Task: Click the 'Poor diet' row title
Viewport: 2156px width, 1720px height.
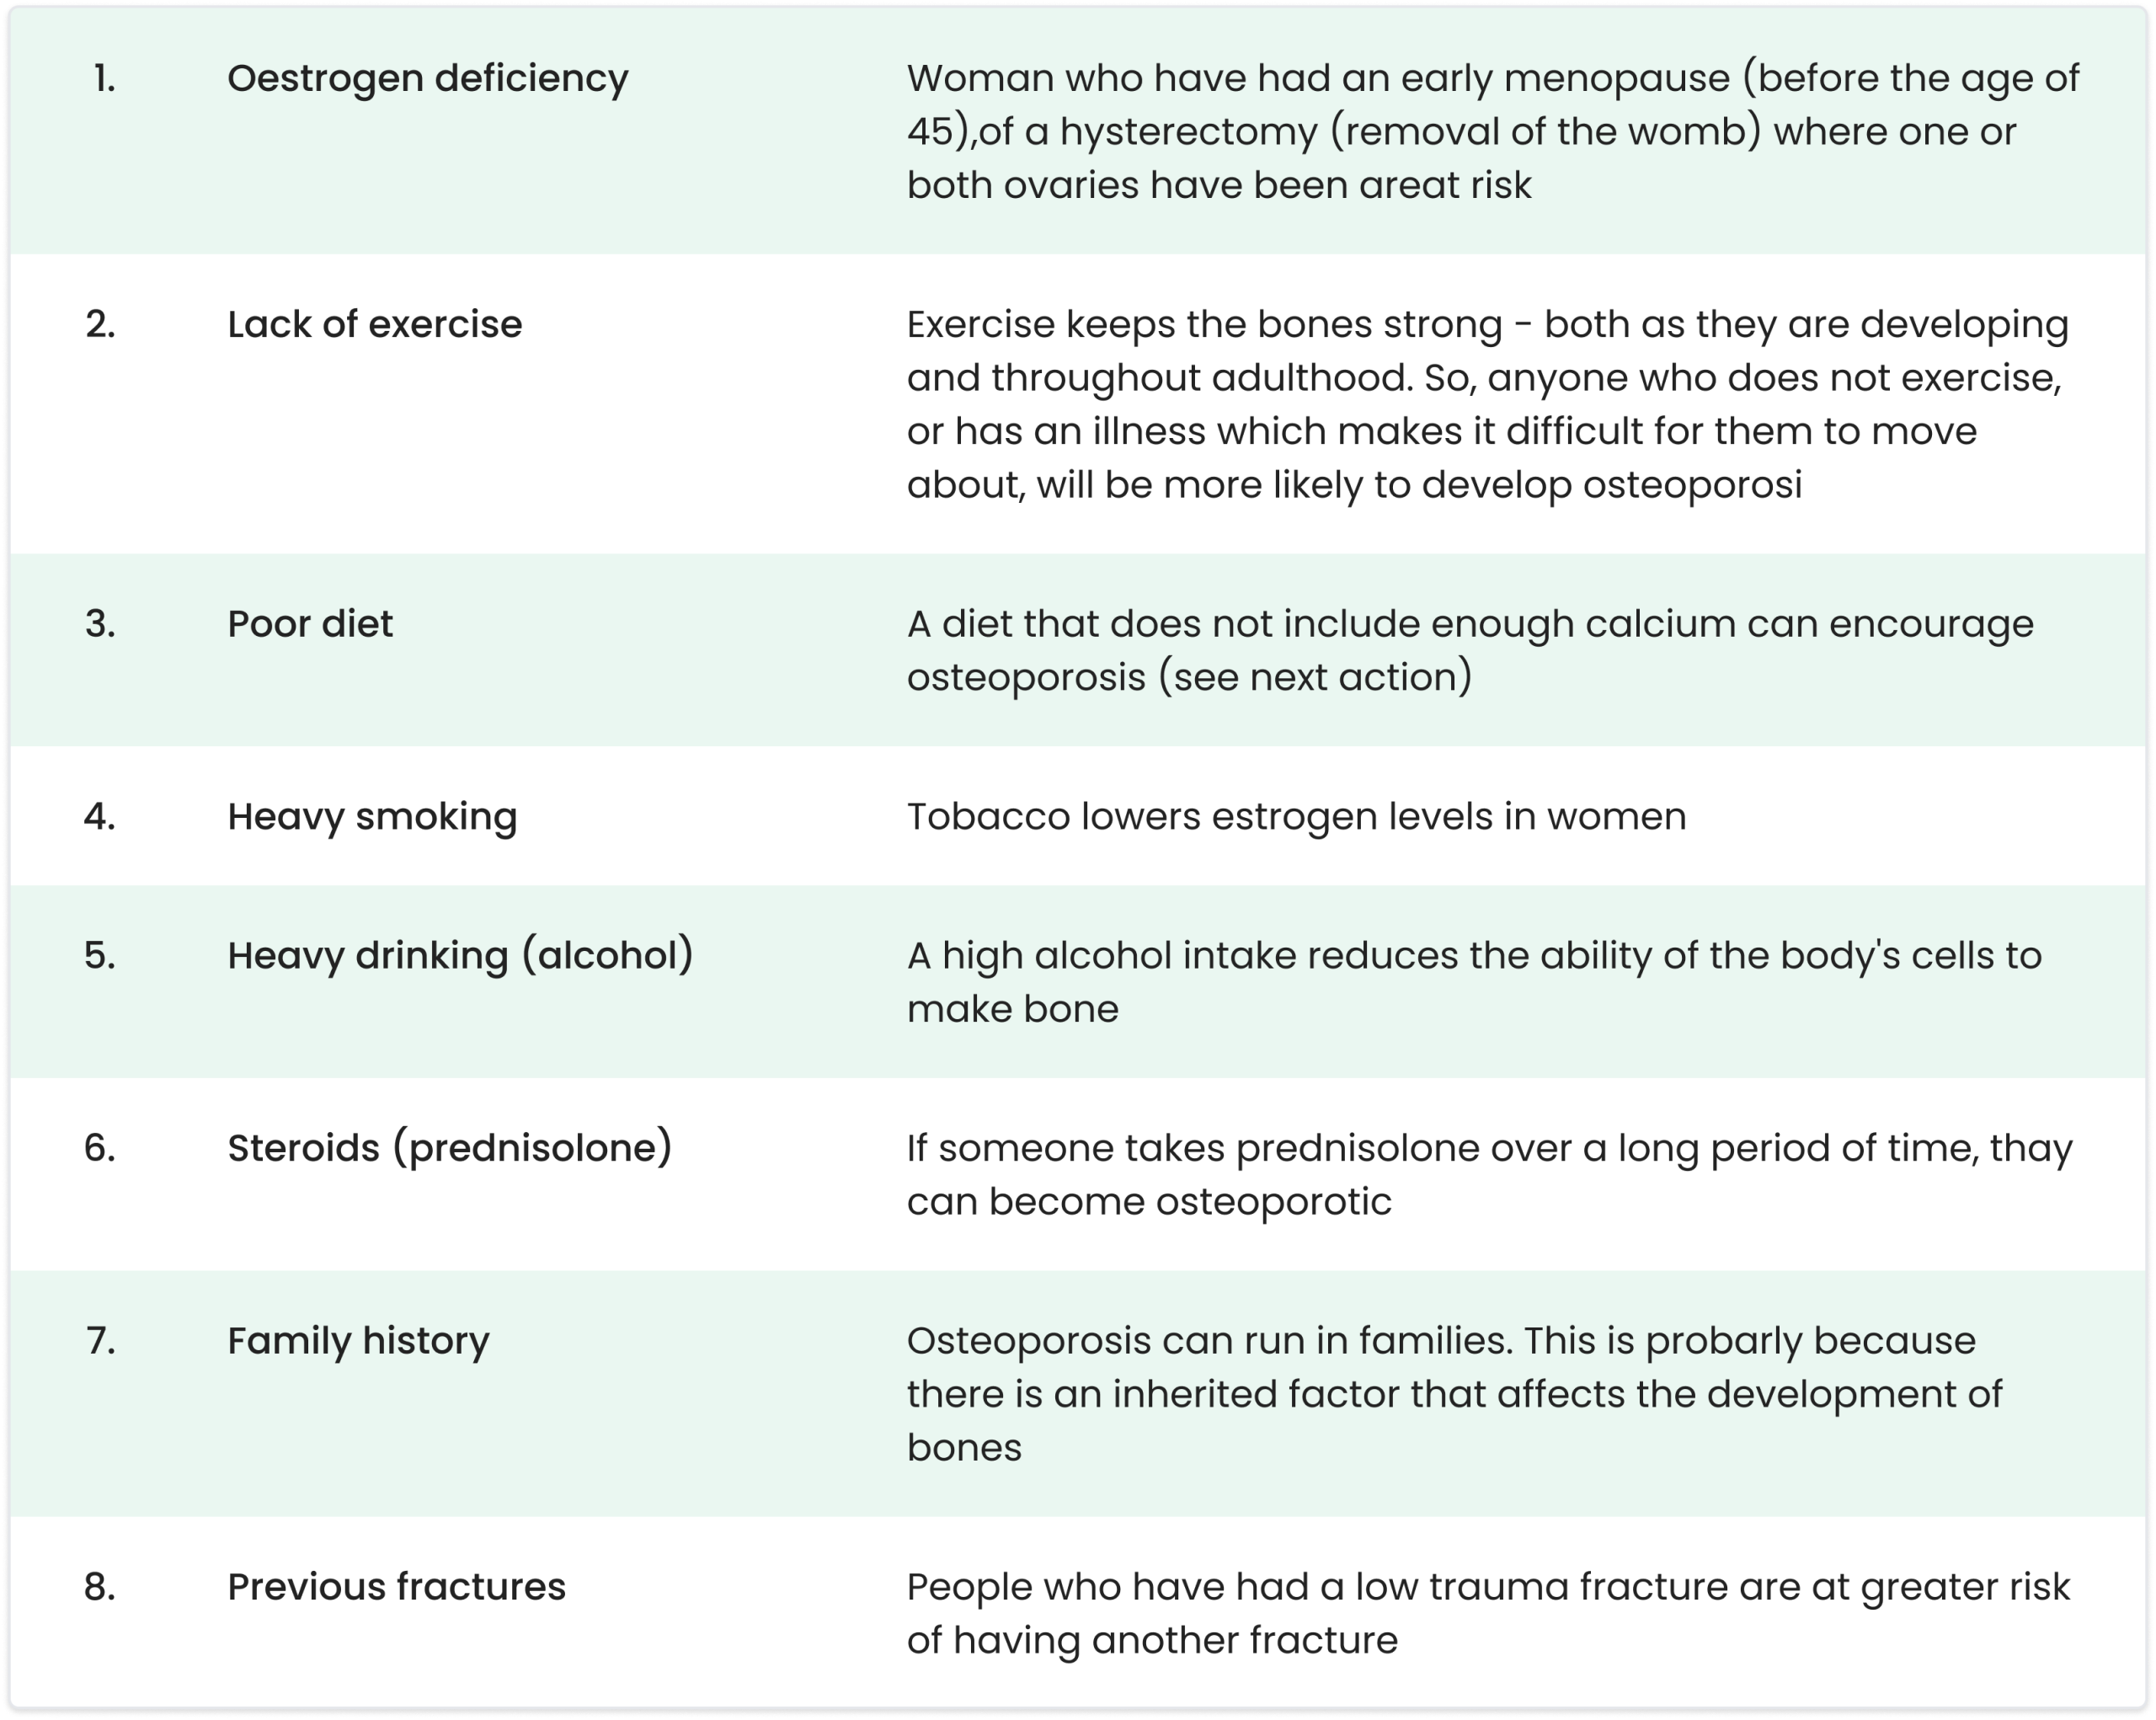Action: pyautogui.click(x=310, y=623)
